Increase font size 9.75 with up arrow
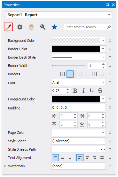 (x=67, y=89)
